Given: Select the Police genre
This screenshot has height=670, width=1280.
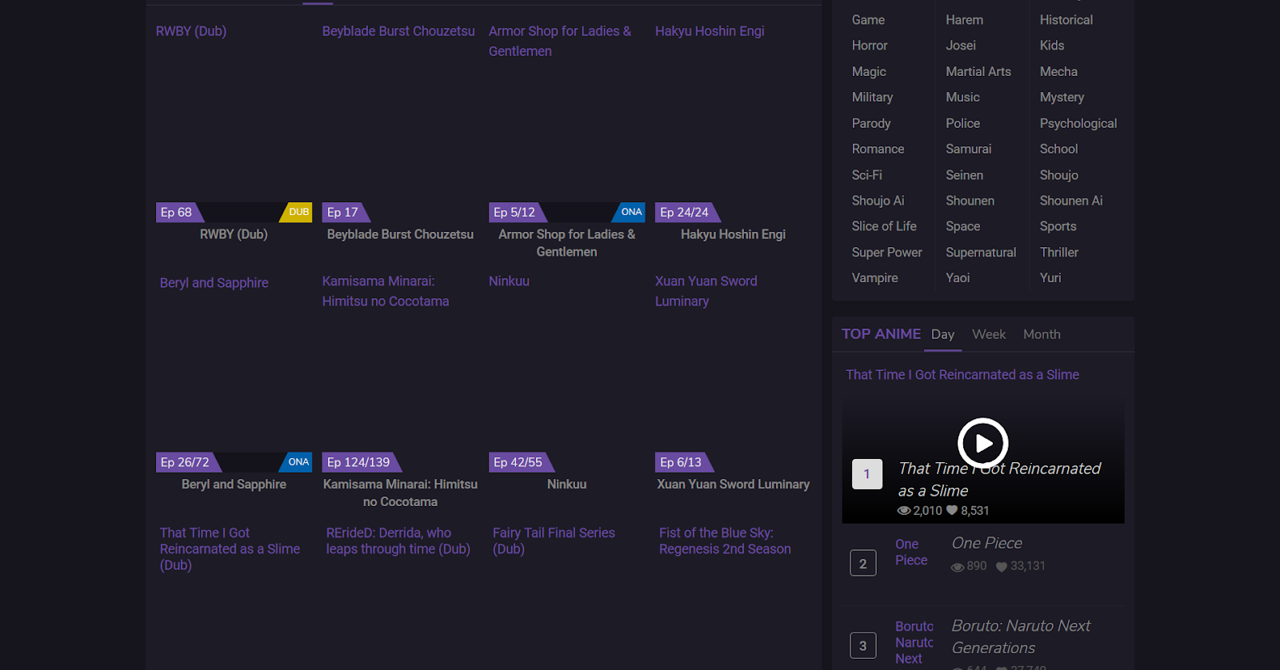Looking at the screenshot, I should point(962,123).
